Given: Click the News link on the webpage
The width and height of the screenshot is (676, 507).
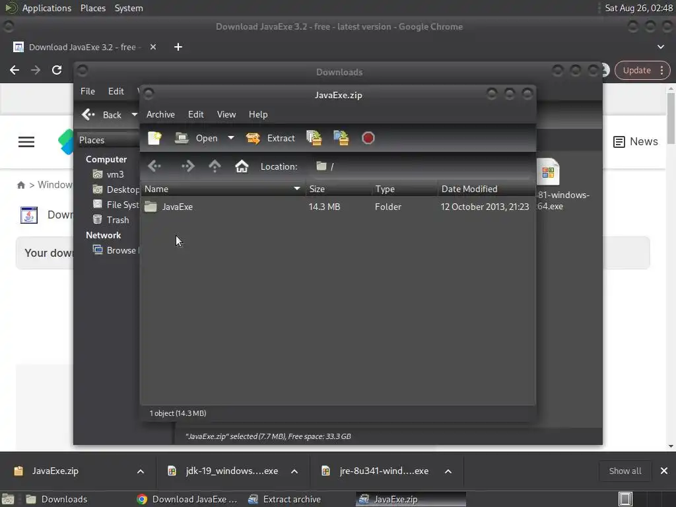Looking at the screenshot, I should (x=636, y=141).
